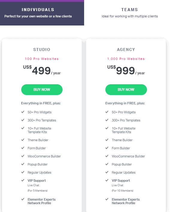173x212 pixels.
Task: Click 1,000 Pro Websites text in Agency
Action: (126, 59)
